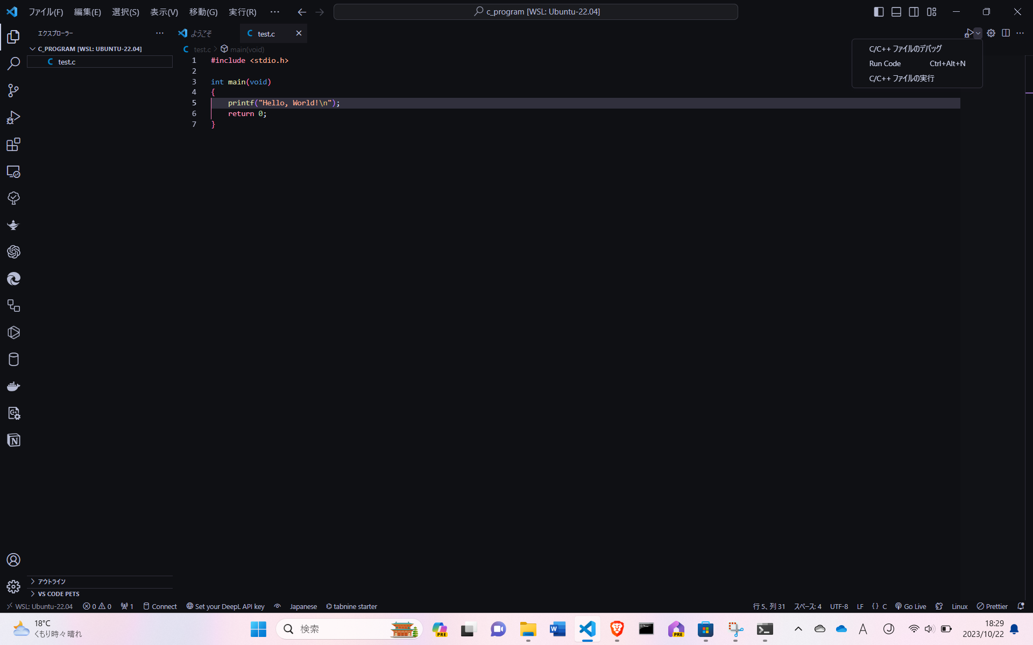Screen dimensions: 1033x645
Task: Toggle the bottom panel layout button
Action: (x=896, y=12)
